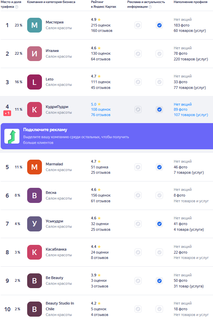Image resolution: width=213 pixels, height=322 pixels.
Task: Click the advertising status icon for КудриПудри
Action: [138, 109]
